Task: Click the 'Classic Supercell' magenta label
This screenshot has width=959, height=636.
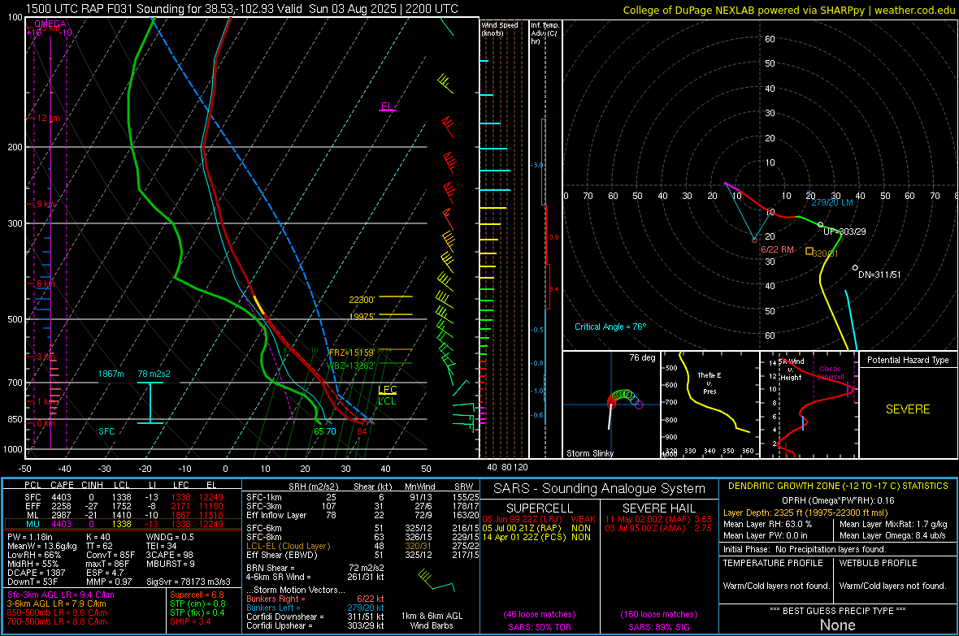Action: (x=830, y=373)
